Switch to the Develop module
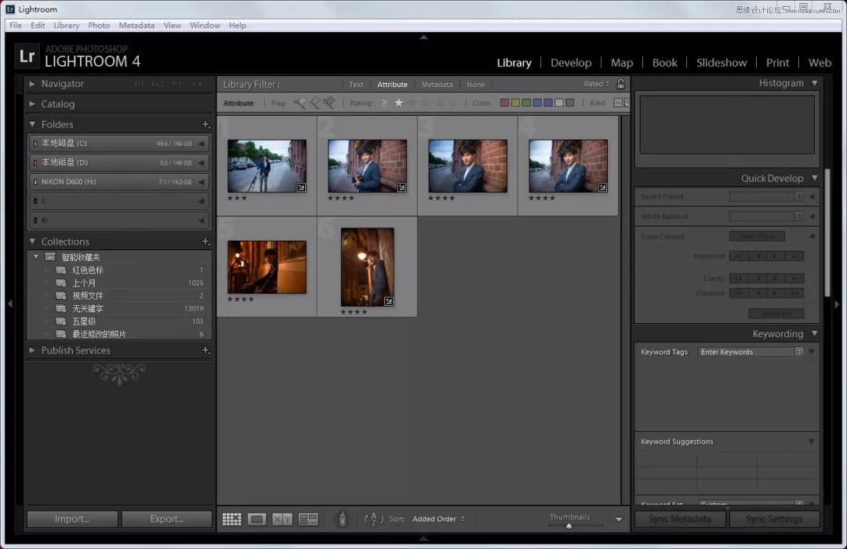847x549 pixels. [x=571, y=63]
